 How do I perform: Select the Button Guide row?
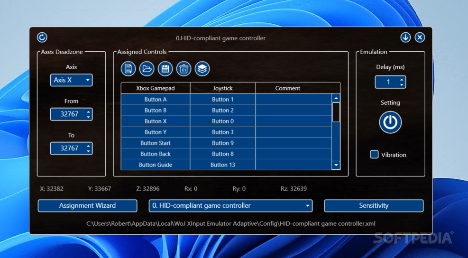pyautogui.click(x=226, y=165)
